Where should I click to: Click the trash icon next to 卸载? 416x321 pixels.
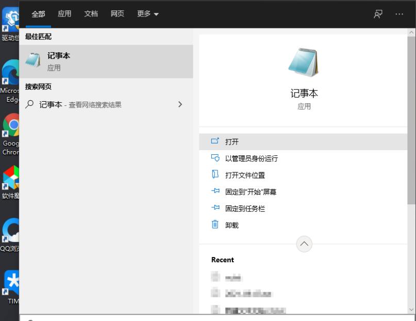point(216,224)
